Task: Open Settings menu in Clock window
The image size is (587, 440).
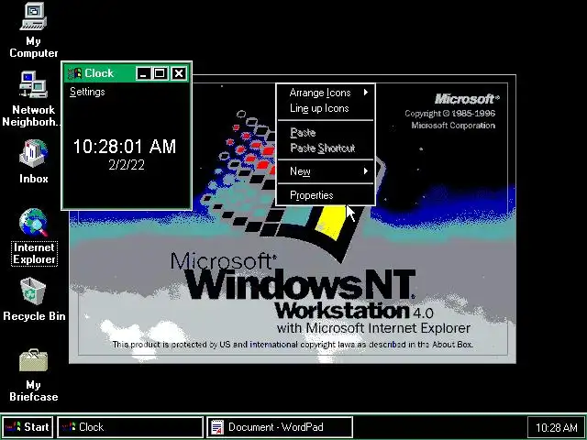Action: click(87, 92)
